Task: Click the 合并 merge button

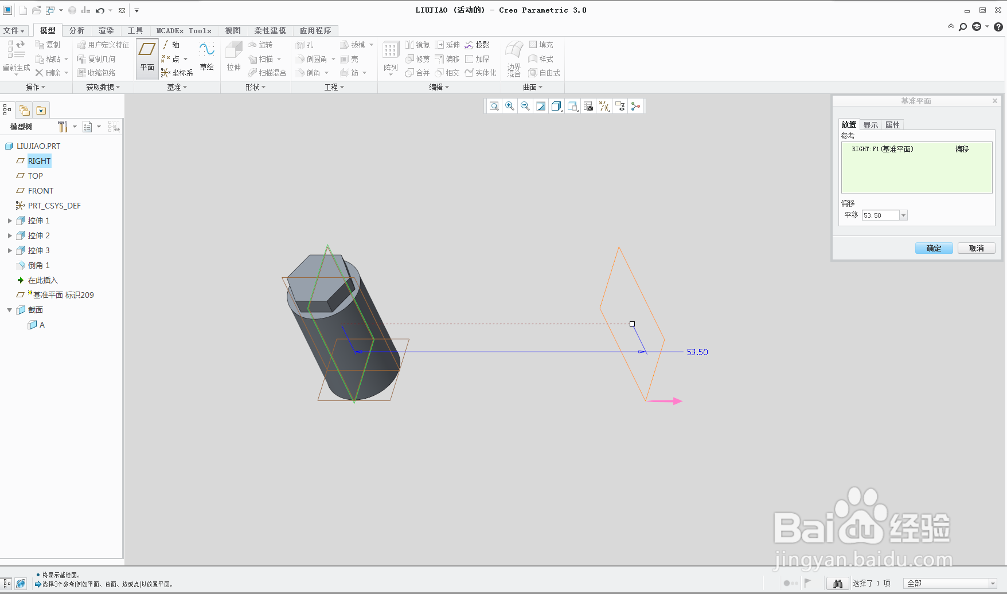Action: pyautogui.click(x=417, y=73)
